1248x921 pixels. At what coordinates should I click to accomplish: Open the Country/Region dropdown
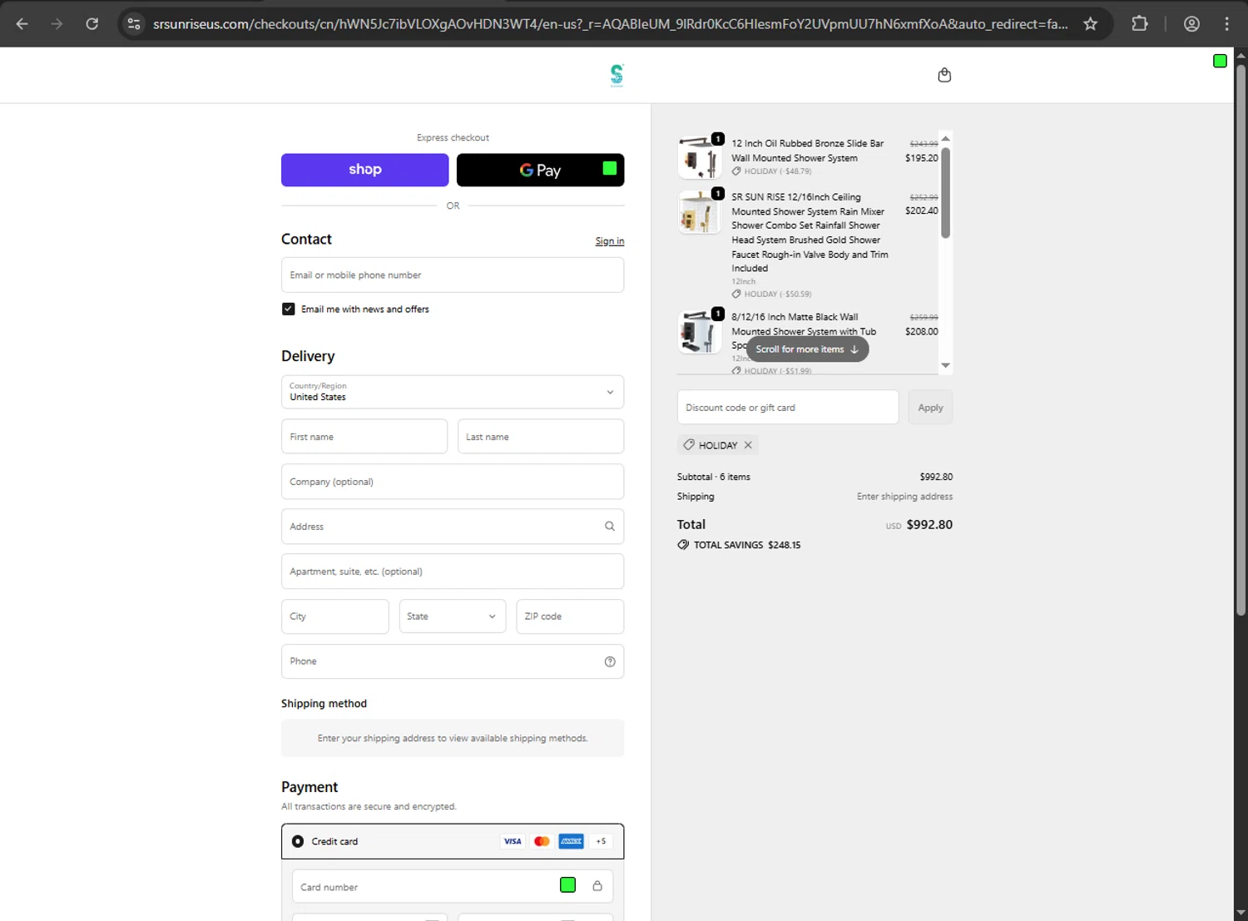453,392
